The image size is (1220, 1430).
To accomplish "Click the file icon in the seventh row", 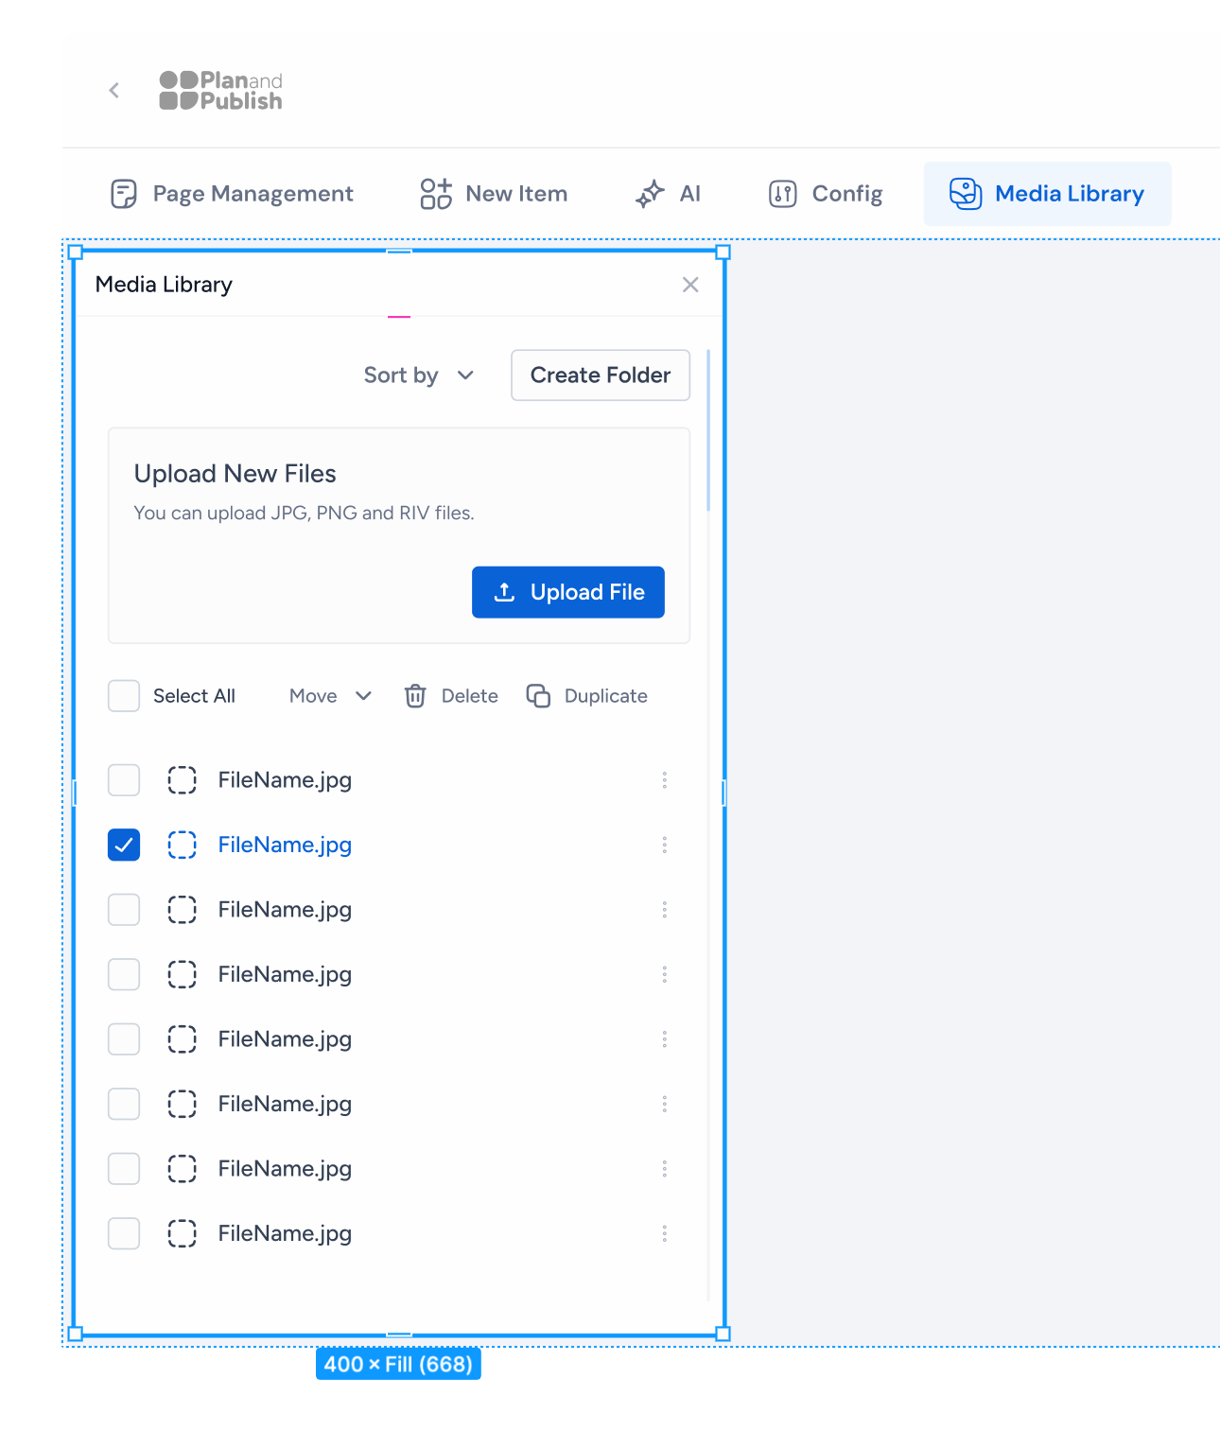I will (182, 1169).
